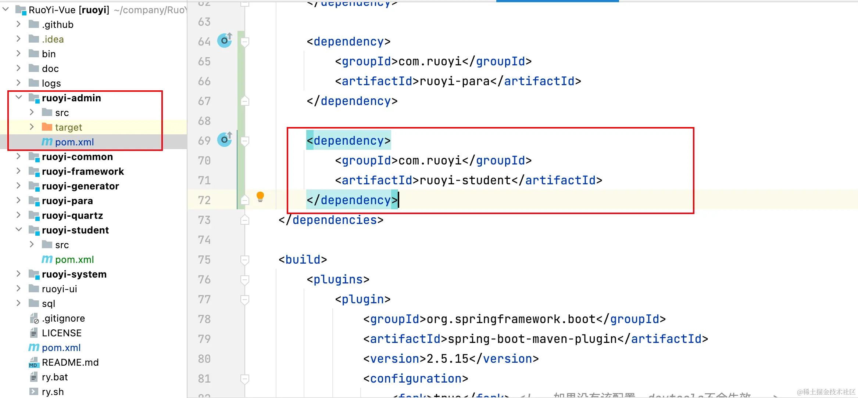Select the LICENSE file in the project tree
The image size is (858, 398).
(x=61, y=333)
